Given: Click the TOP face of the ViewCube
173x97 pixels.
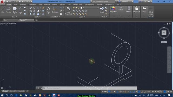Looking at the screenshot, I should click(164, 33).
